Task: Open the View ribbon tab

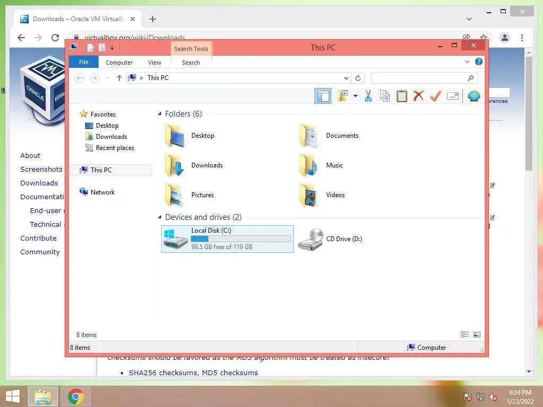Action: (154, 63)
